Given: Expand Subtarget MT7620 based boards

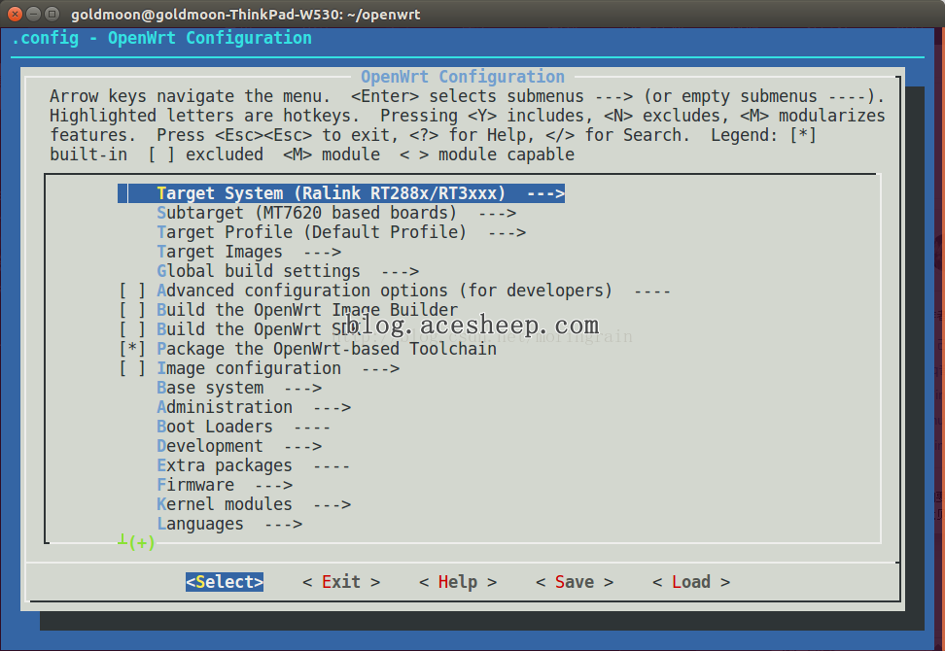Looking at the screenshot, I should [x=336, y=213].
